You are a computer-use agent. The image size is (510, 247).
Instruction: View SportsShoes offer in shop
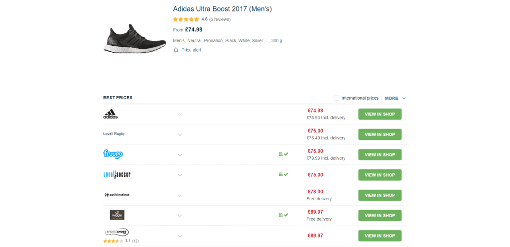click(x=380, y=236)
